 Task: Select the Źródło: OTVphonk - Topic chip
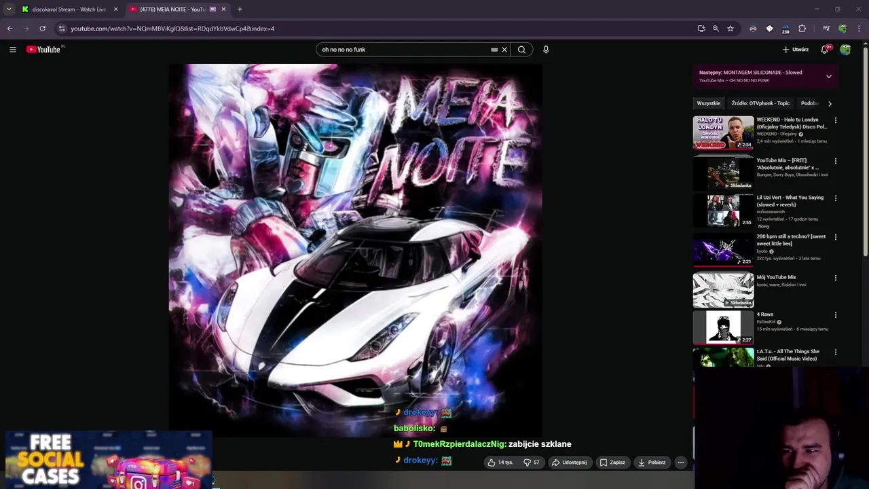pyautogui.click(x=760, y=103)
